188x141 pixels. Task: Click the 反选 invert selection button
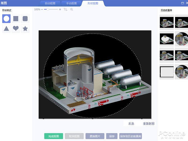point(131,124)
